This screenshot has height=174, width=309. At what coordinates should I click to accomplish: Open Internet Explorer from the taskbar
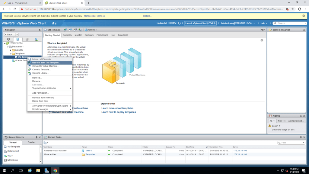pos(30,170)
